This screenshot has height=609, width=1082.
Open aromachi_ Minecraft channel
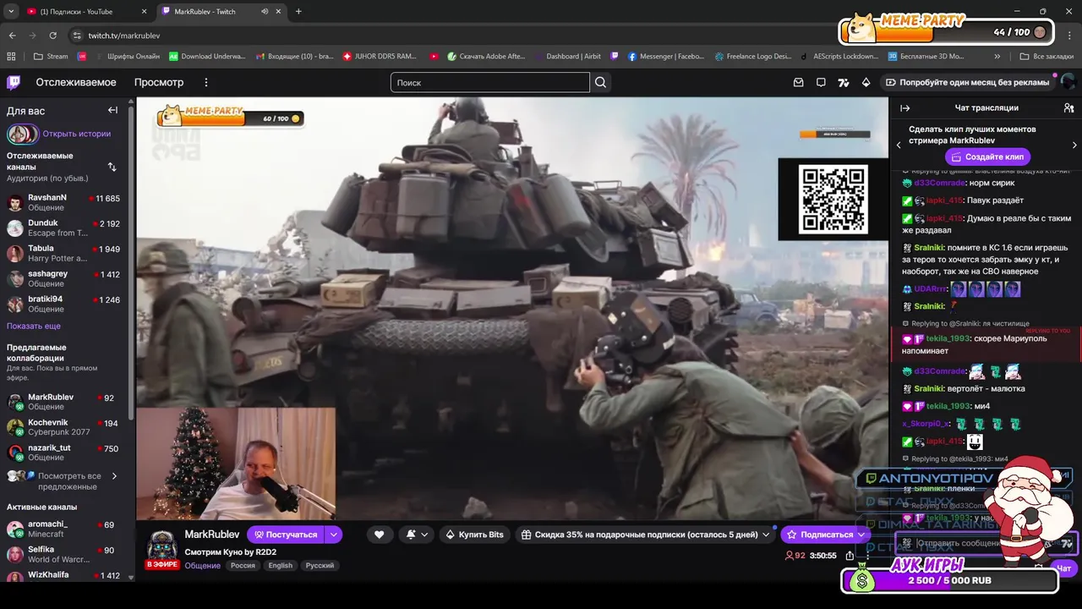63,529
